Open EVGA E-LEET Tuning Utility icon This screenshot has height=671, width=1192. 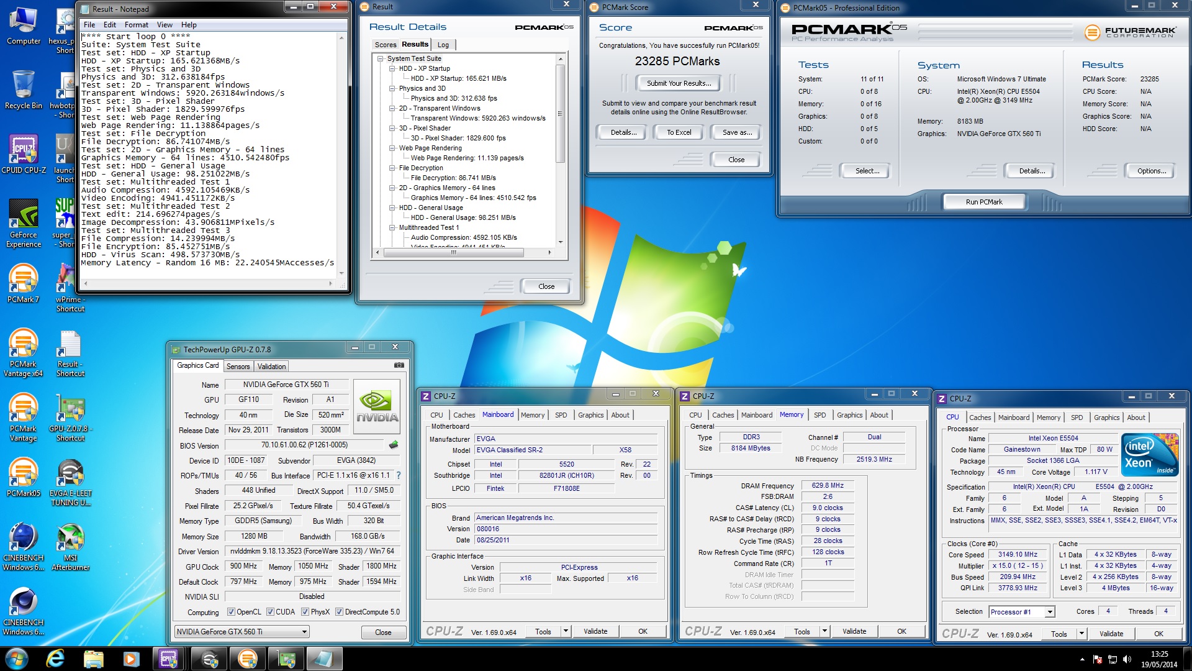point(71,482)
